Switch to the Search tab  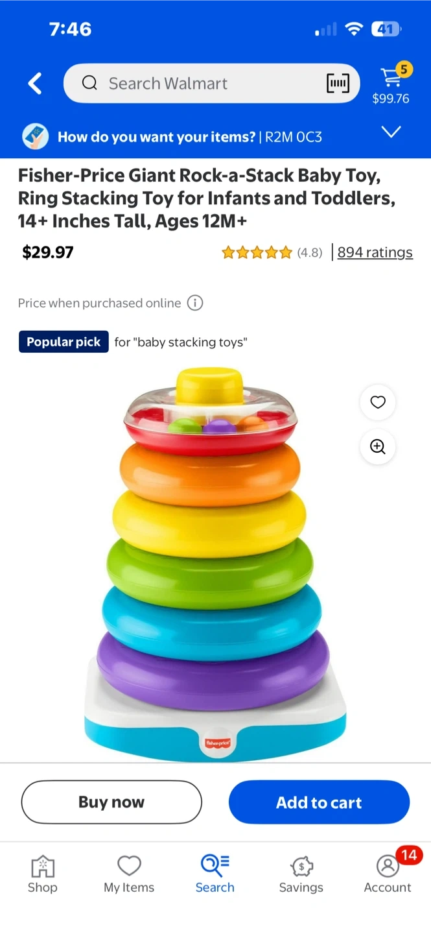(215, 874)
